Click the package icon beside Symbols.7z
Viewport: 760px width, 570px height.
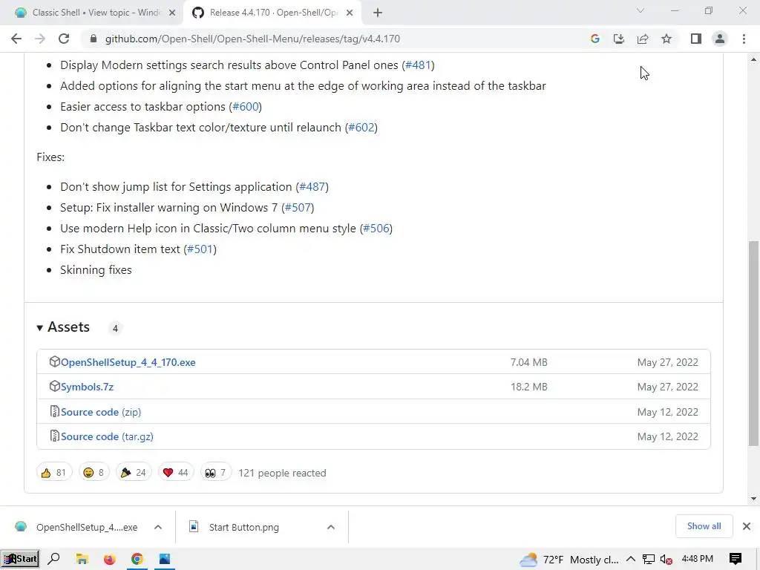pyautogui.click(x=54, y=386)
